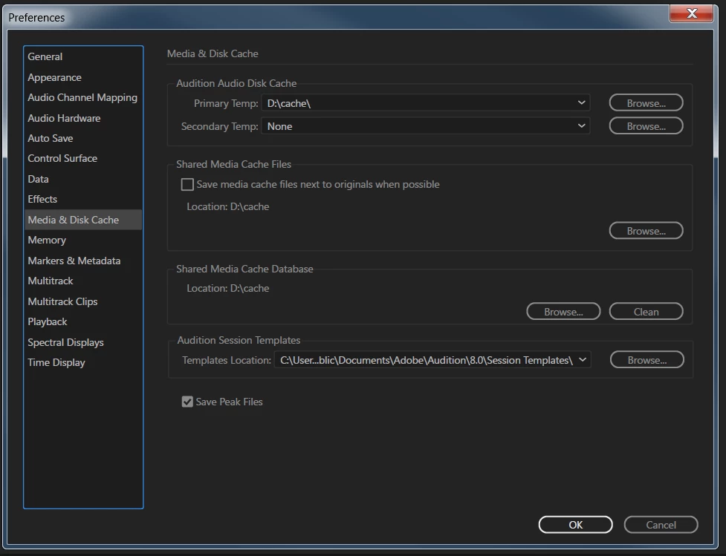Image resolution: width=726 pixels, height=556 pixels.
Task: Click the Shared Media Cache Files location text
Action: tap(228, 207)
